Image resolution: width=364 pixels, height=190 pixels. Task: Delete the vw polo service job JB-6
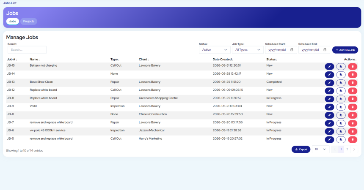[x=353, y=131]
